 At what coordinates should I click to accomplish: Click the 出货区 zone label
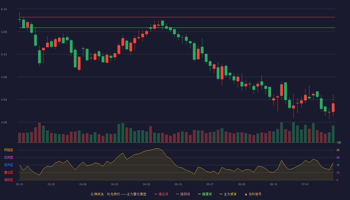coord(9,157)
